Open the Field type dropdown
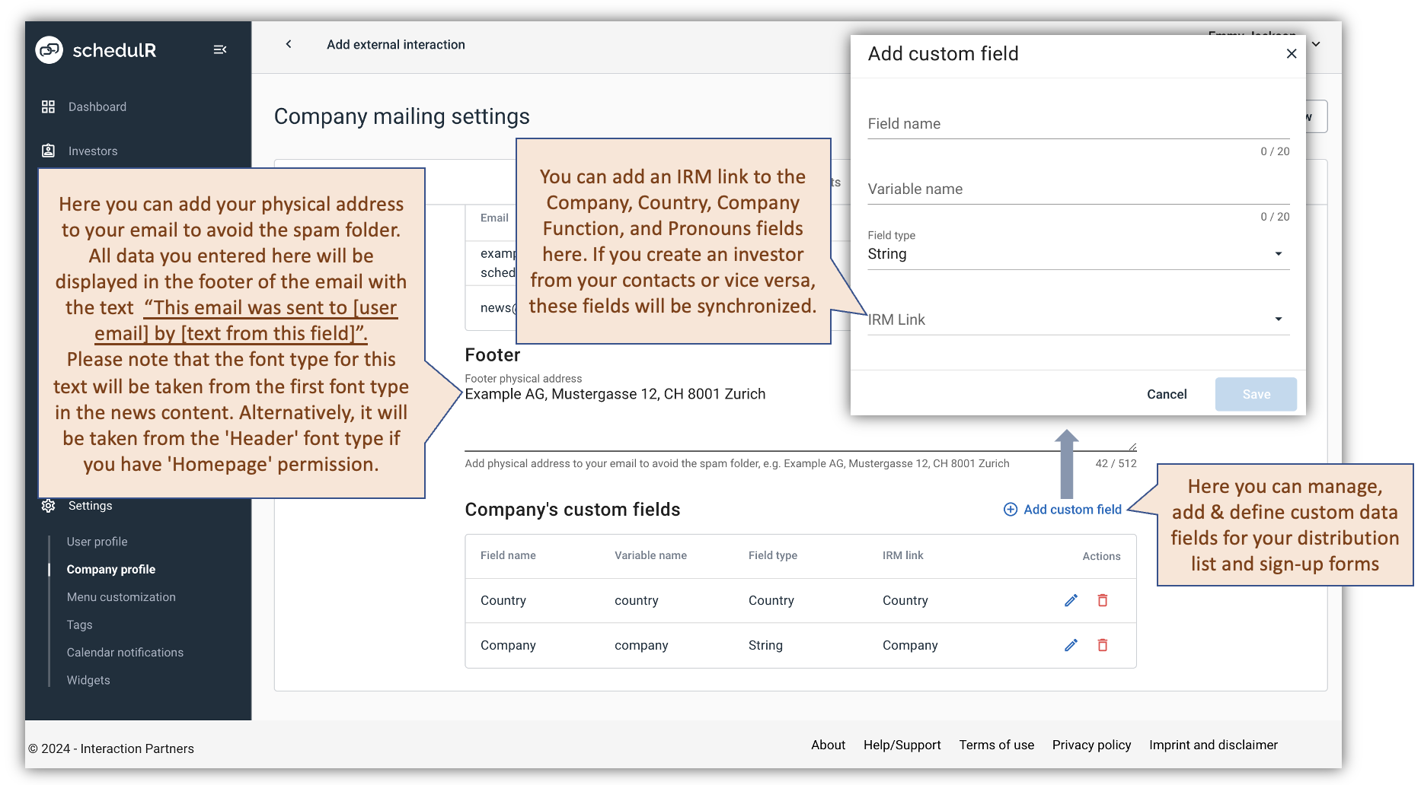The height and width of the screenshot is (785, 1421). coord(1279,253)
